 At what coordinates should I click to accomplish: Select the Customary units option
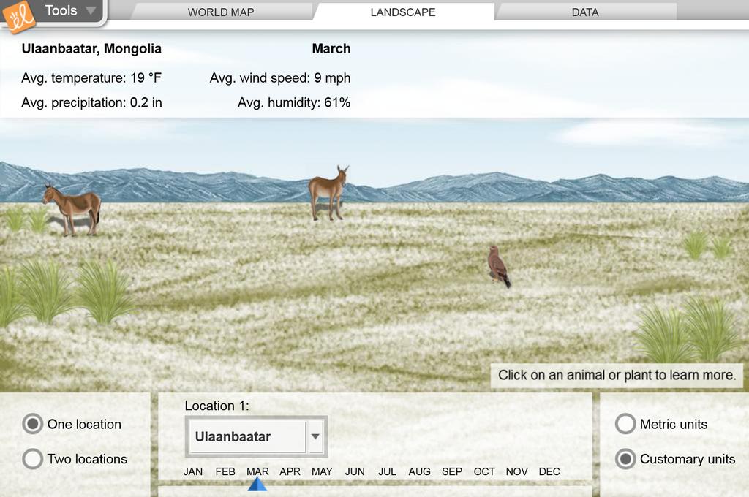625,459
